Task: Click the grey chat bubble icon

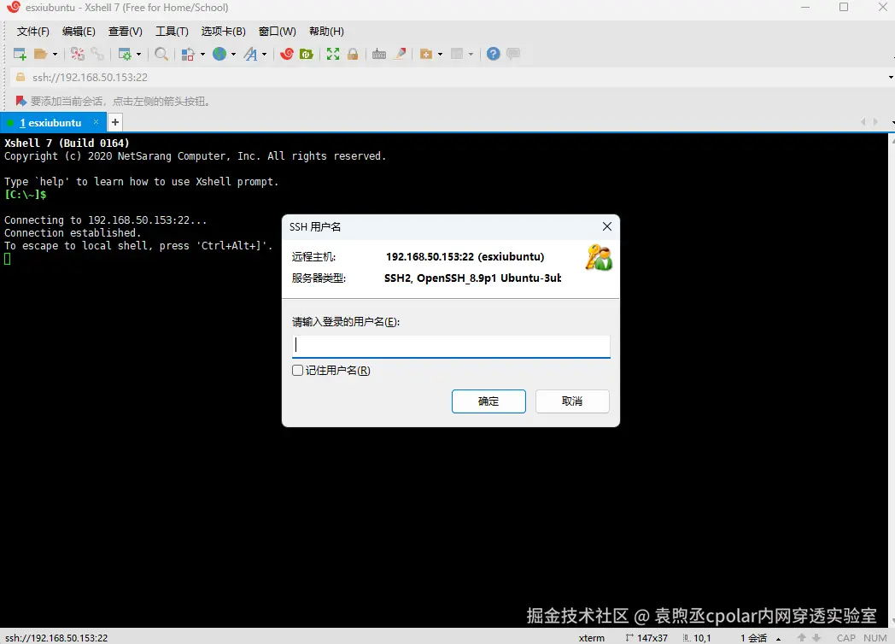Action: pyautogui.click(x=513, y=54)
